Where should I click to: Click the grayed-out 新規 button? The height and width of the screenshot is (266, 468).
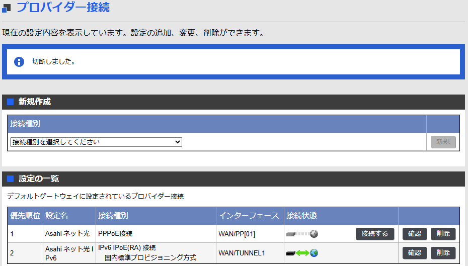pos(443,142)
